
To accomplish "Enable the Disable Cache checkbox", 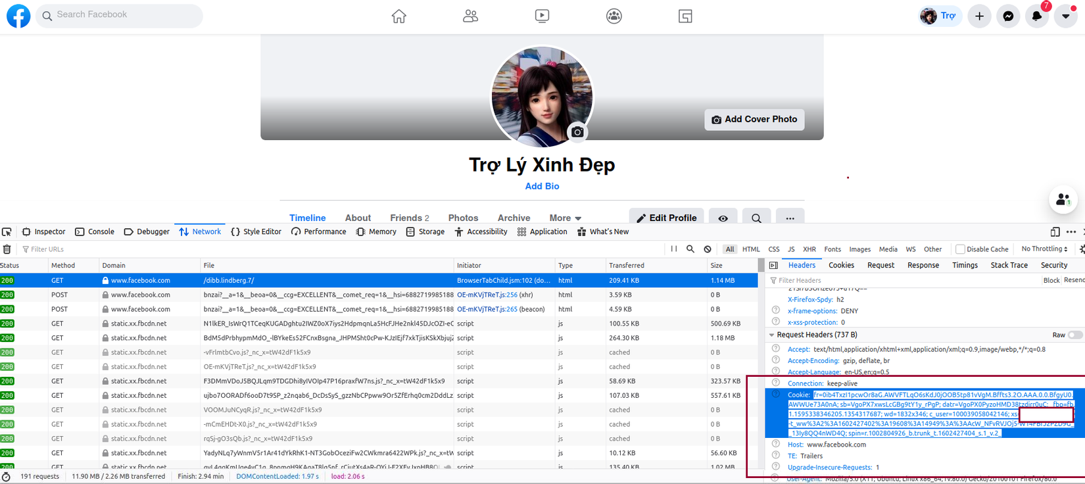I will tap(960, 249).
